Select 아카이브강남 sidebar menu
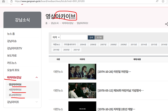The height and width of the screenshot is (111, 168). [x=14, y=77]
